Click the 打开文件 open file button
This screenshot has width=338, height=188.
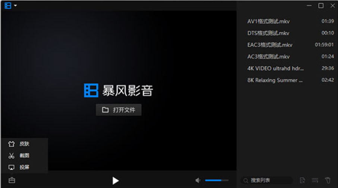click(x=119, y=110)
